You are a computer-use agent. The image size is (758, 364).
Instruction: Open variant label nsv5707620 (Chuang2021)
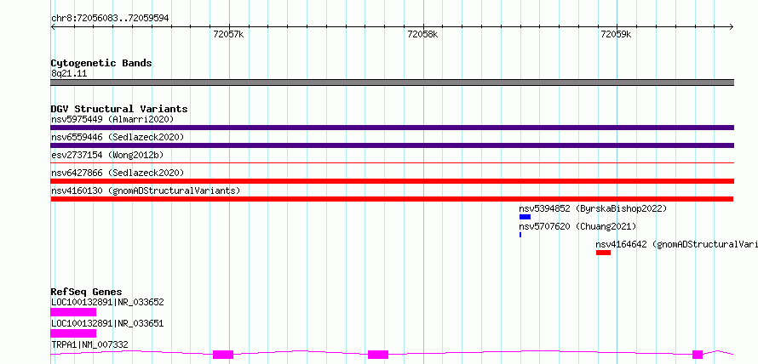[x=577, y=226]
